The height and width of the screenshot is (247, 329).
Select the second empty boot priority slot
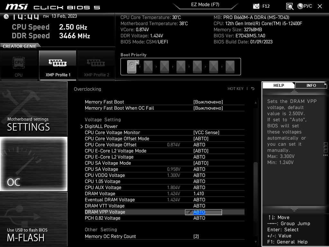point(164,67)
